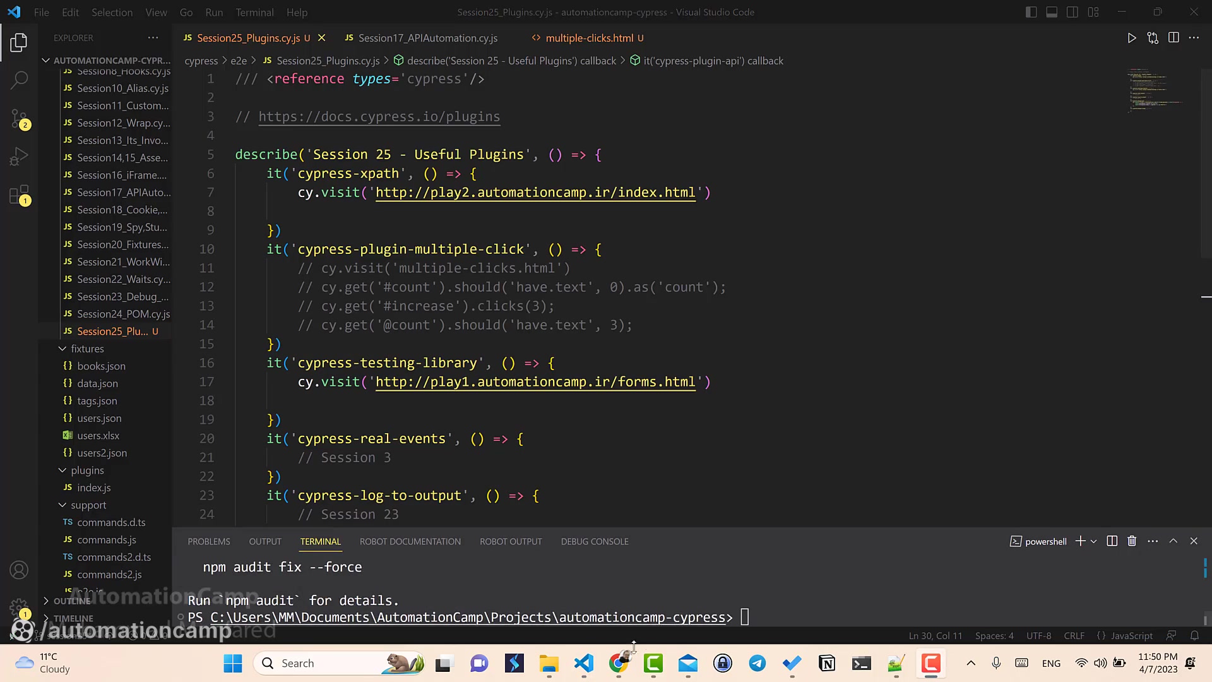Open terminal panel more actions ellipsis

(1153, 541)
